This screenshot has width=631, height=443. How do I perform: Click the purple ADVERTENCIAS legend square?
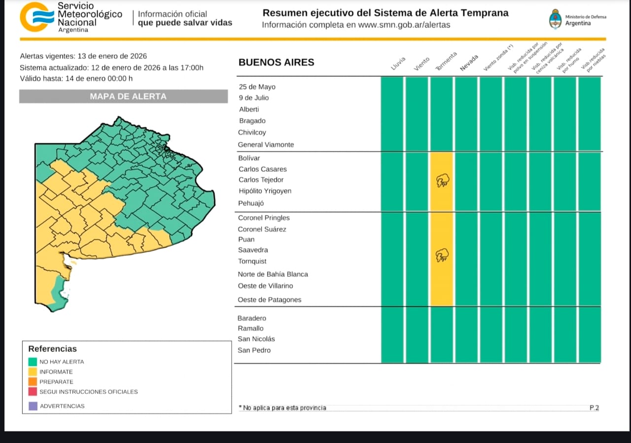pos(33,406)
